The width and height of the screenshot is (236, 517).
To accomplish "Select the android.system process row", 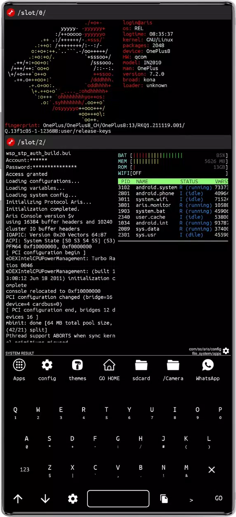I will coord(173,187).
